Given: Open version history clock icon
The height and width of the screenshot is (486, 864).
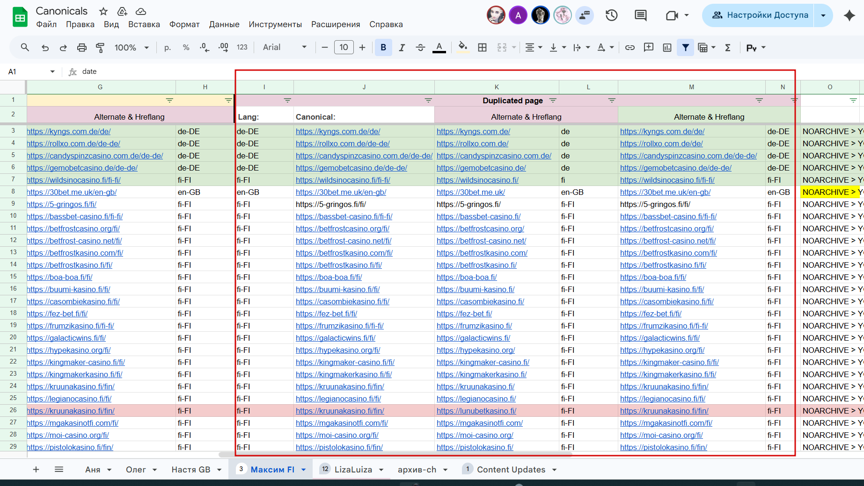Looking at the screenshot, I should click(611, 15).
